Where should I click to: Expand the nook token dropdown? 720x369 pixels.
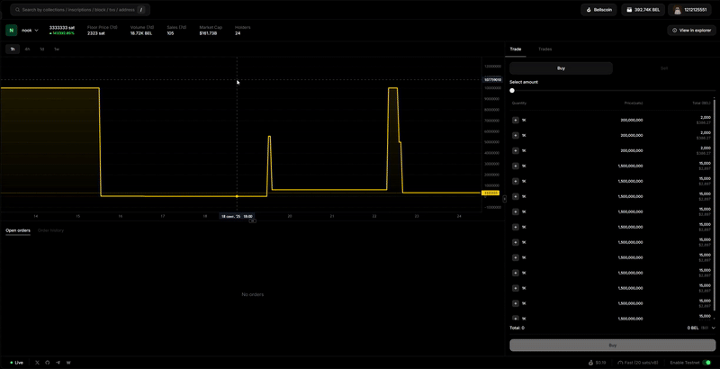click(x=36, y=30)
